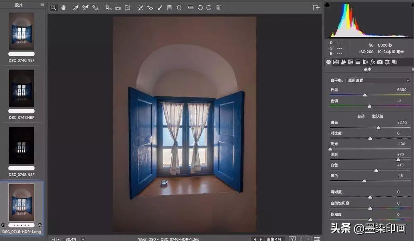Select the Zoom magnifier tool
The width and height of the screenshot is (414, 241).
click(x=53, y=7)
